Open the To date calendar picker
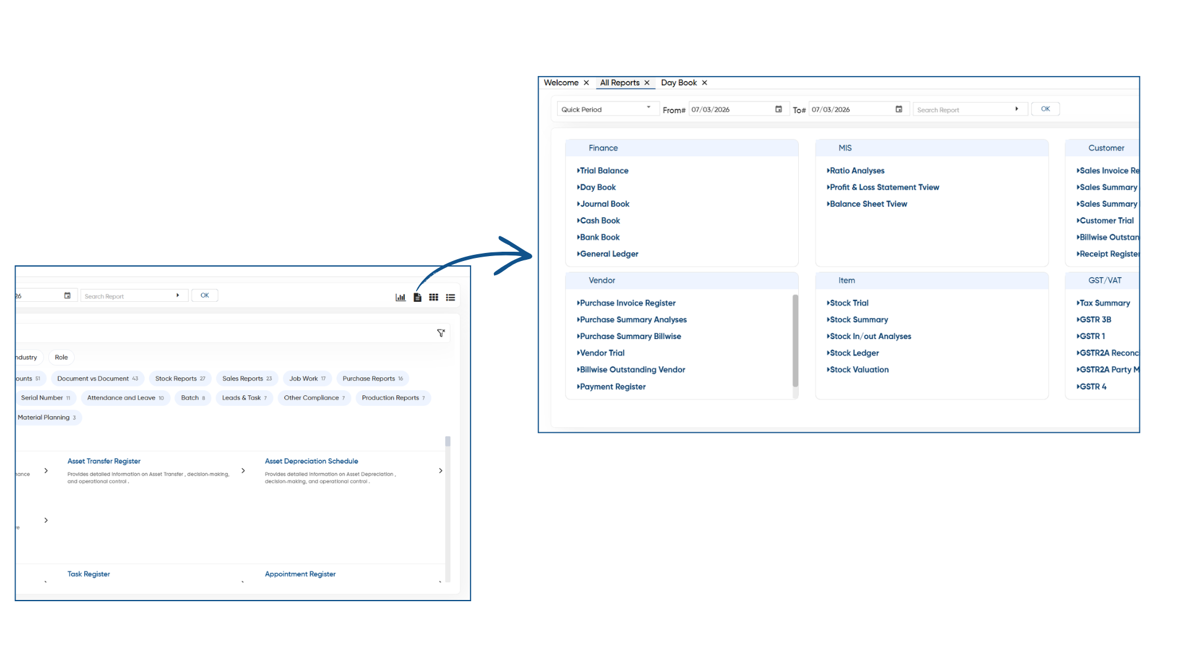 (899, 109)
